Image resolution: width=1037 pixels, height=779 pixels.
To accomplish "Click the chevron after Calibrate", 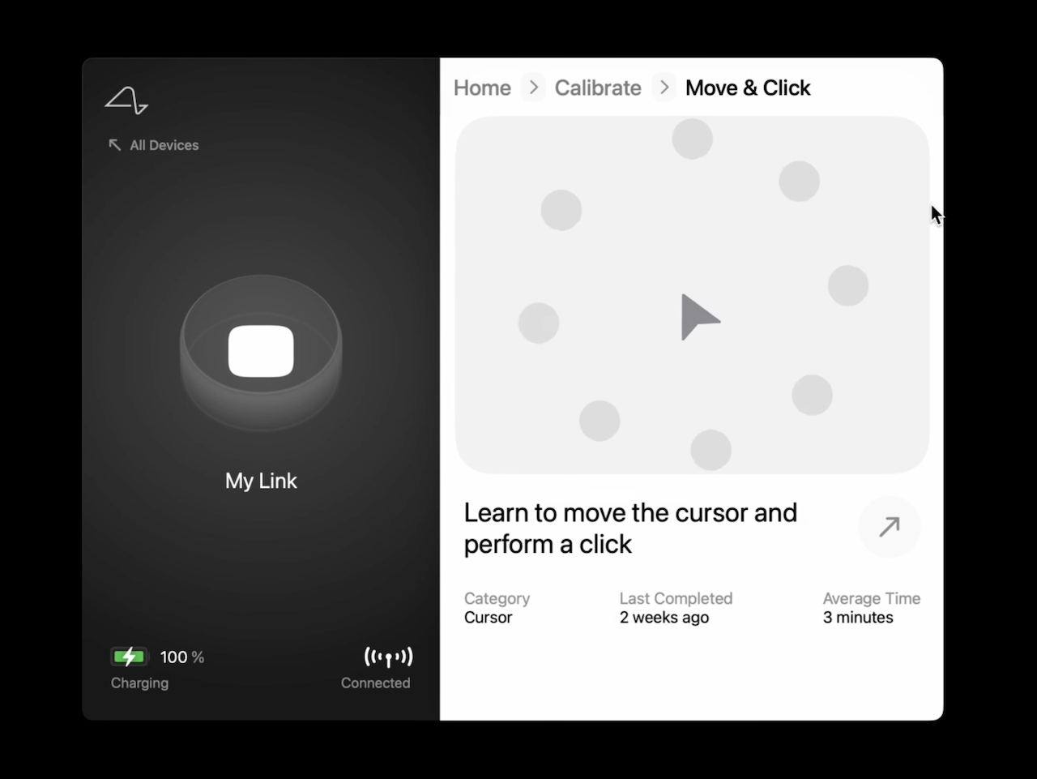I will point(664,87).
